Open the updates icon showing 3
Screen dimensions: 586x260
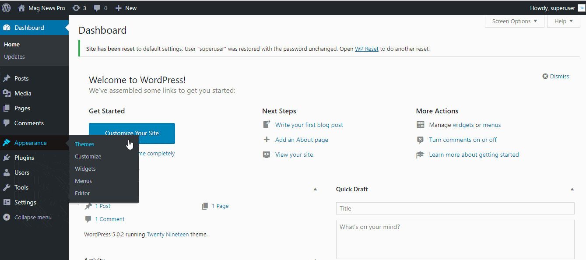coord(76,8)
